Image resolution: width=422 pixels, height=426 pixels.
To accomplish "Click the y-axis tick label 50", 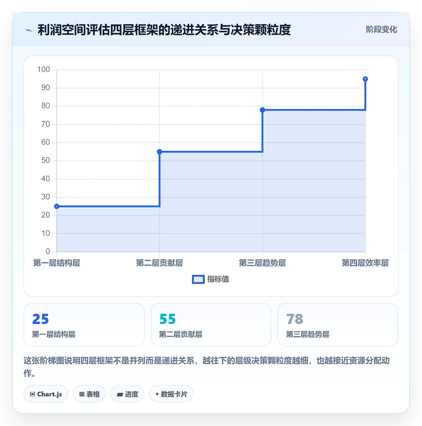I will click(46, 161).
